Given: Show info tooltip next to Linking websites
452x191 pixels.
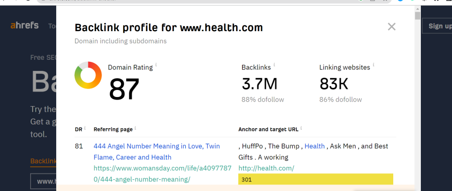Looking at the screenshot, I should pyautogui.click(x=374, y=65).
